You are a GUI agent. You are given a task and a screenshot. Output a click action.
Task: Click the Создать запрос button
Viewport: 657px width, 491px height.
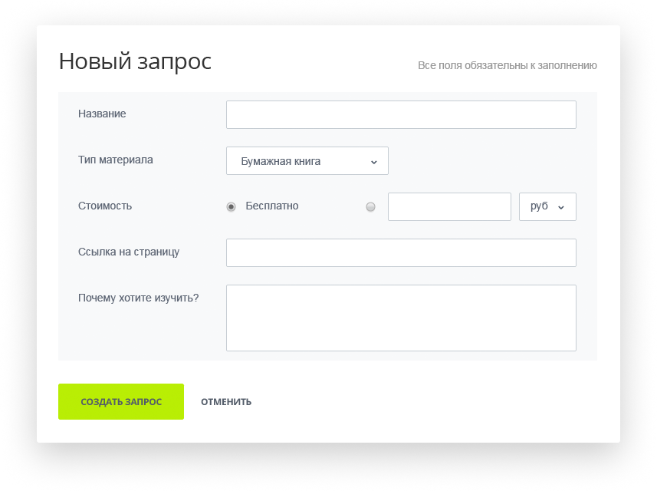coord(121,402)
